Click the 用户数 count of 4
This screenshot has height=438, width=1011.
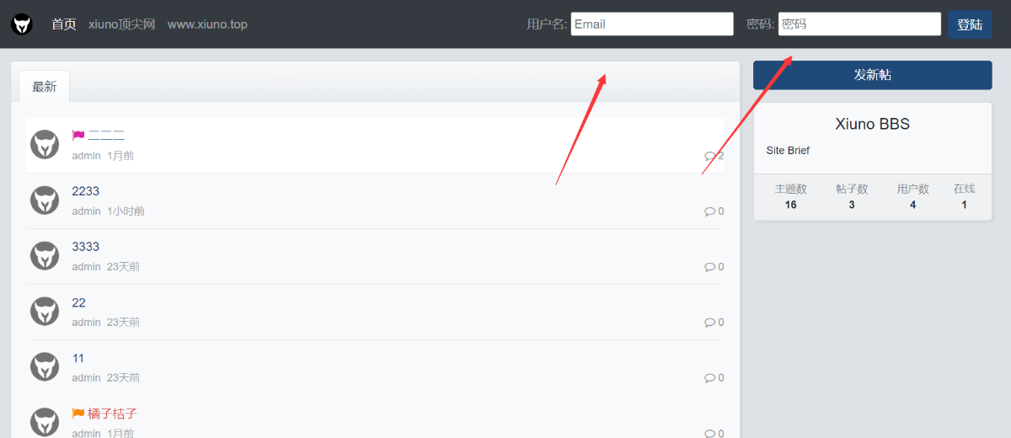(x=913, y=205)
